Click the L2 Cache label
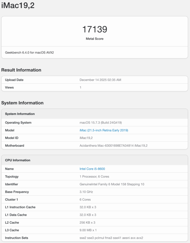Screen dimensions: 190x243 coord(12,222)
